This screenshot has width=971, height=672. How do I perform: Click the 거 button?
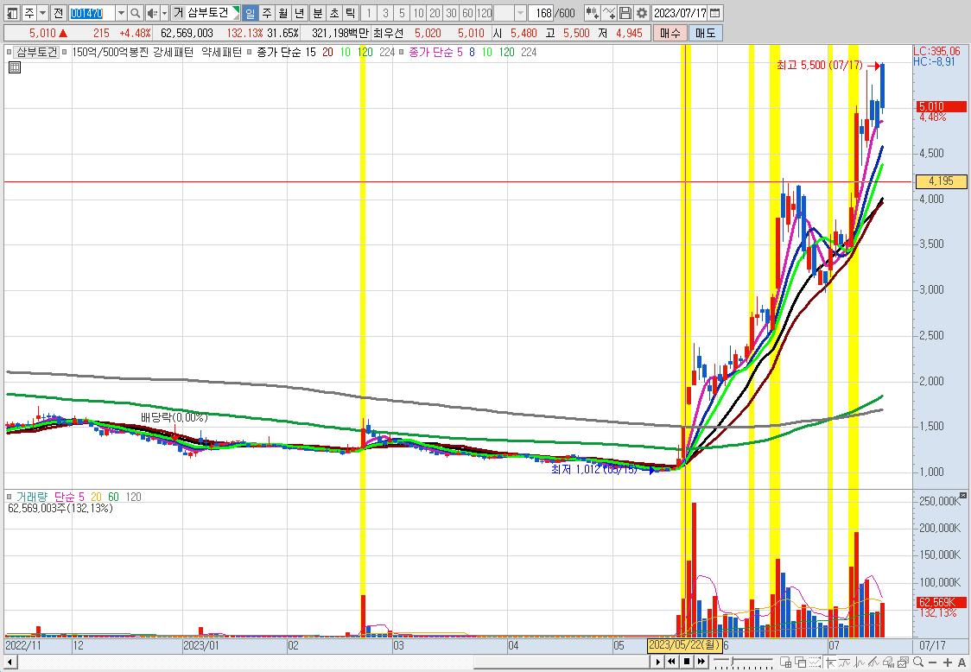178,13
